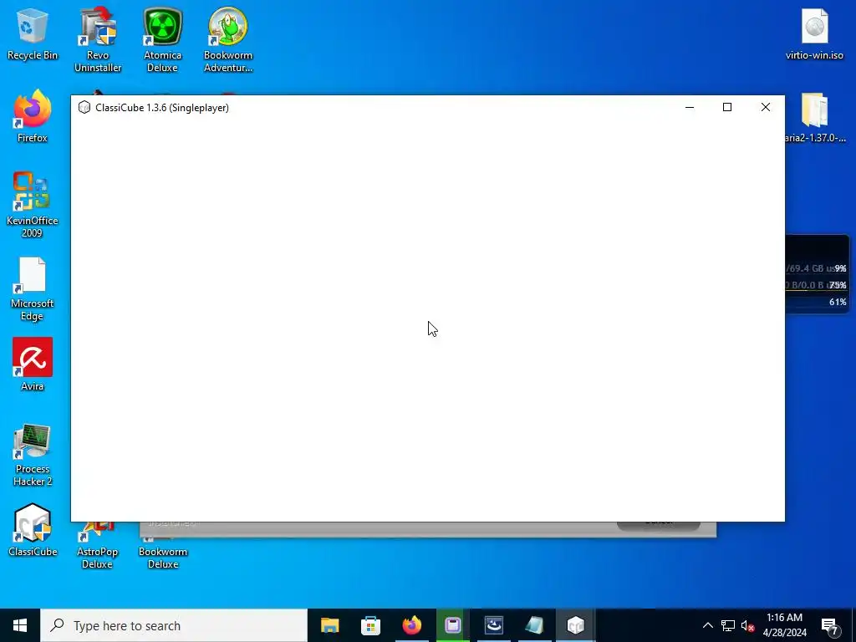Launch Revo Uninstaller desktop shortcut
This screenshot has width=856, height=642.
pos(98,40)
